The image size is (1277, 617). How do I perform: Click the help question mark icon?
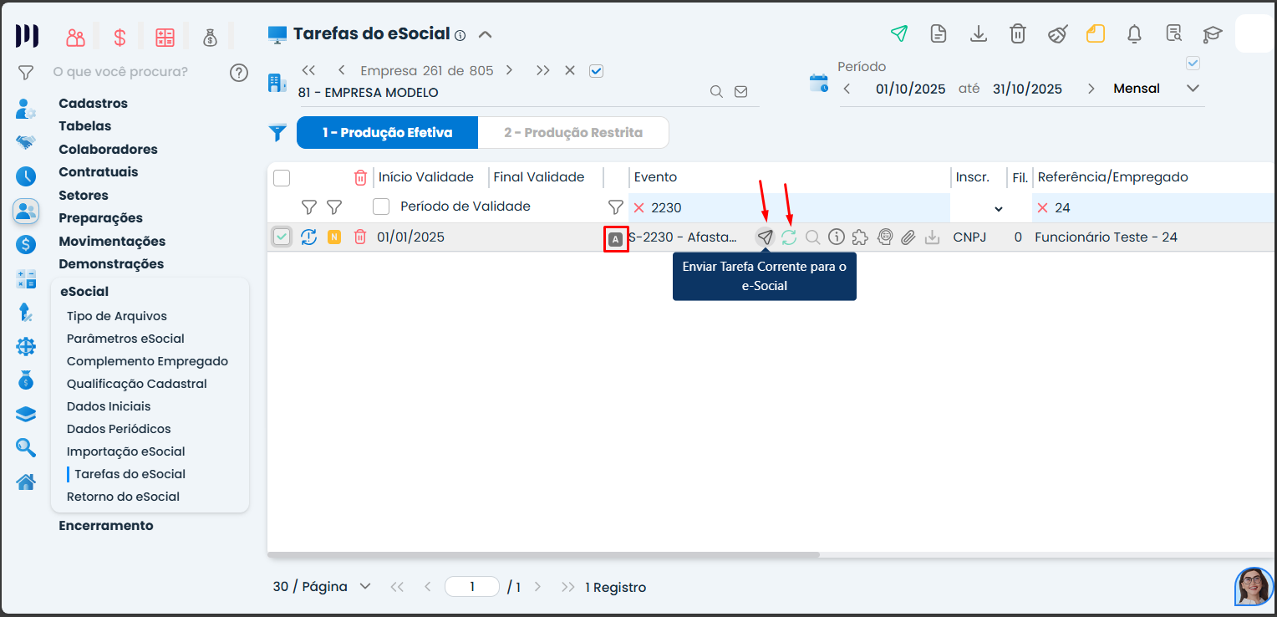(x=239, y=73)
